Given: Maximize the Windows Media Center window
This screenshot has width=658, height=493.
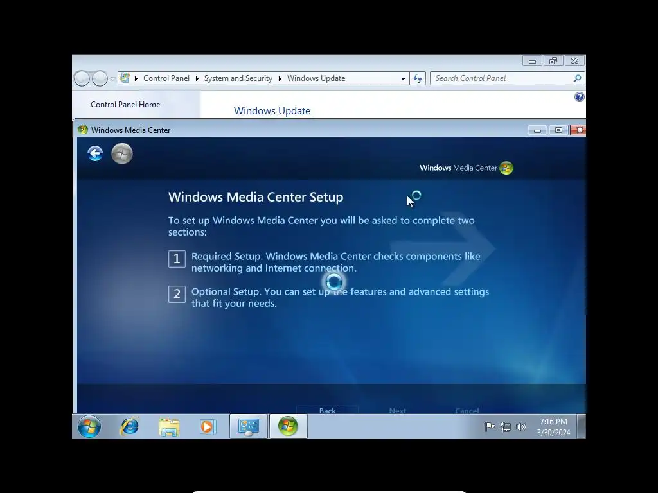Looking at the screenshot, I should pos(558,130).
